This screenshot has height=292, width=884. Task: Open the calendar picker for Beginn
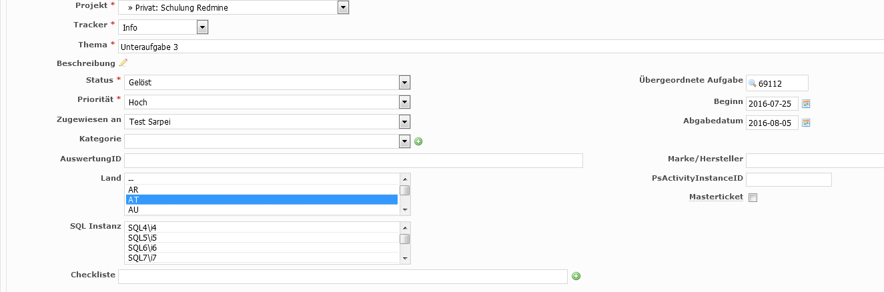click(x=806, y=104)
